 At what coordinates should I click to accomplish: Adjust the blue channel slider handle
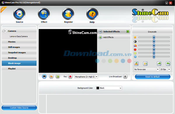[x=154, y=57]
